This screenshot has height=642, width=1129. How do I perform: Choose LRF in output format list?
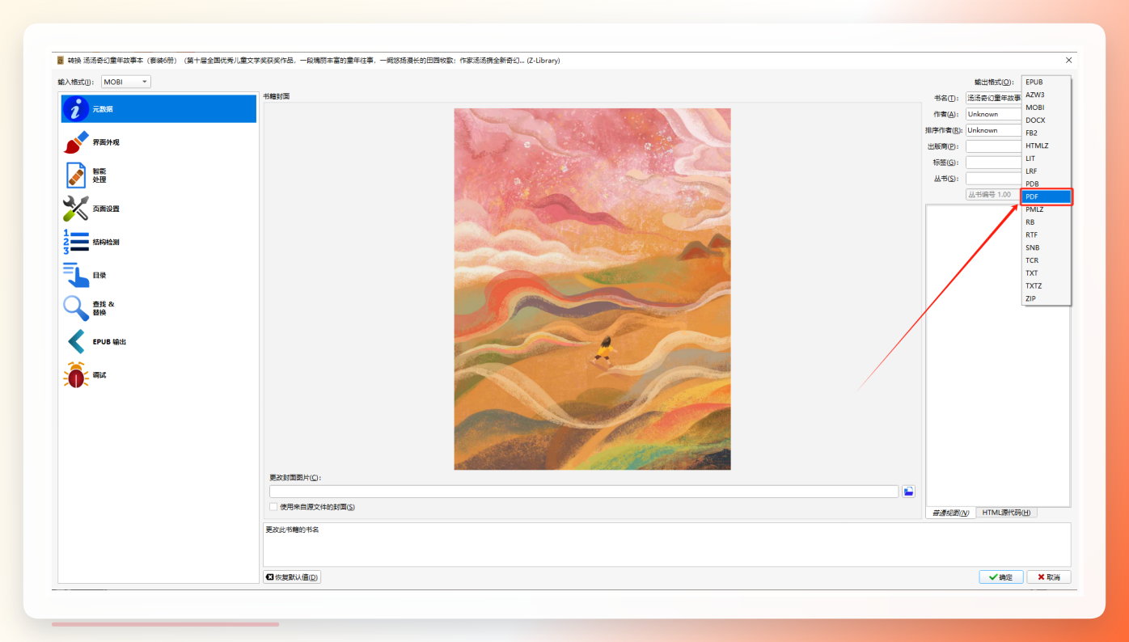tap(1047, 171)
